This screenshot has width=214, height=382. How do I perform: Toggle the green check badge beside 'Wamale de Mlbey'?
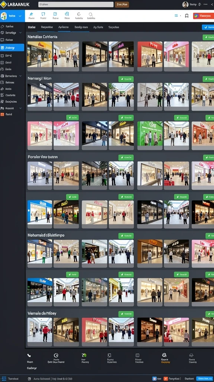126,314
